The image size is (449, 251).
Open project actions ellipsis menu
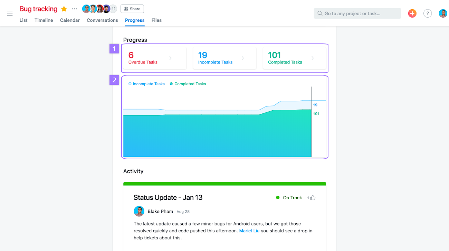pyautogui.click(x=74, y=9)
